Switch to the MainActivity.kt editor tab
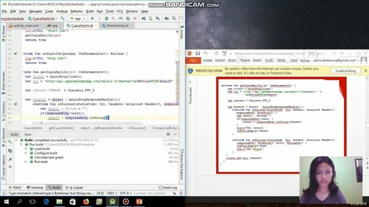Image resolution: width=369 pixels, height=207 pixels. 117,25
